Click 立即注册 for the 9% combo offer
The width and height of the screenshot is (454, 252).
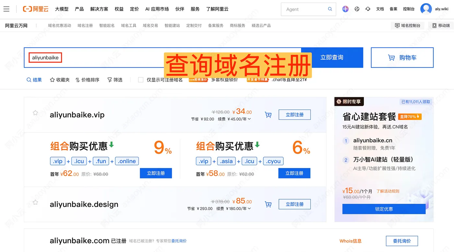click(156, 173)
